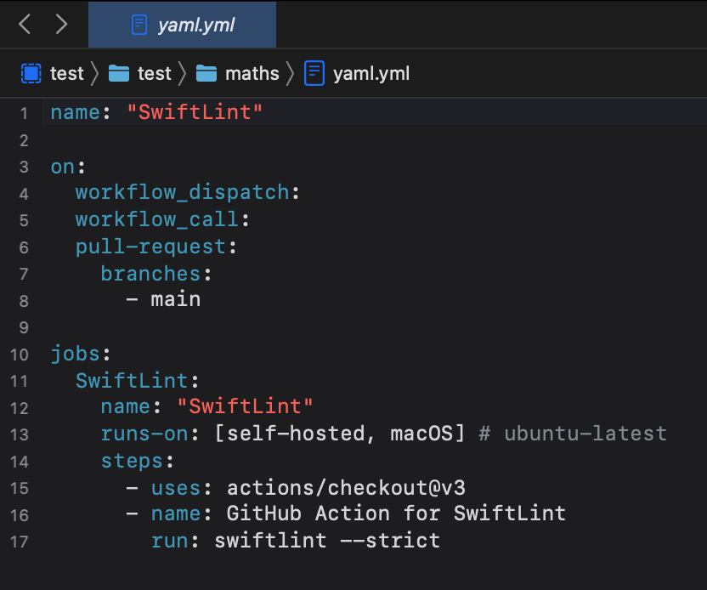
Task: Click the workflow_call key
Action: [x=157, y=219]
